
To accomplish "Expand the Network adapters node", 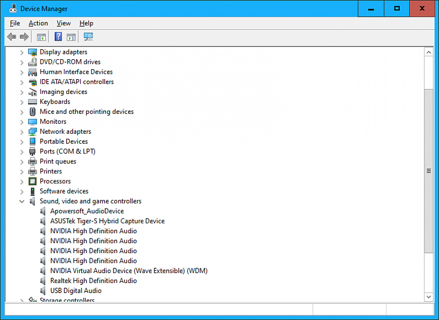I will point(22,132).
